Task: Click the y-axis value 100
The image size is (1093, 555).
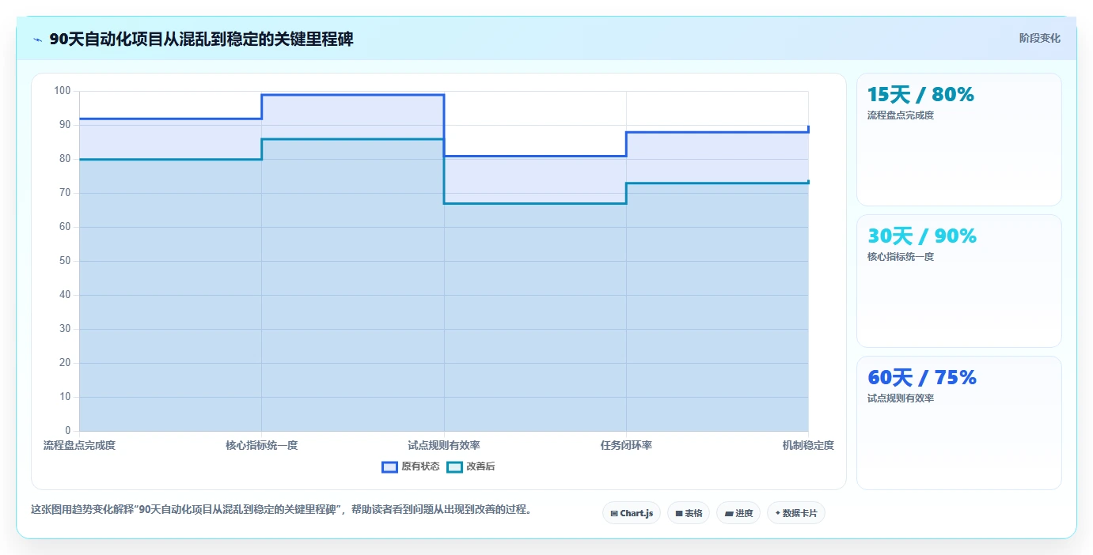Action: (x=62, y=91)
